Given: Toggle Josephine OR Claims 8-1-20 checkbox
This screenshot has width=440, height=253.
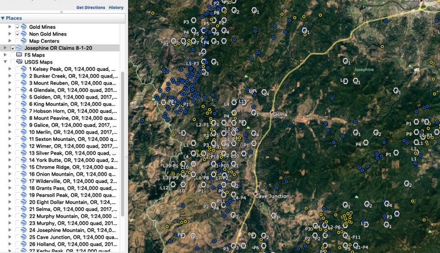Looking at the screenshot, I should (13, 48).
